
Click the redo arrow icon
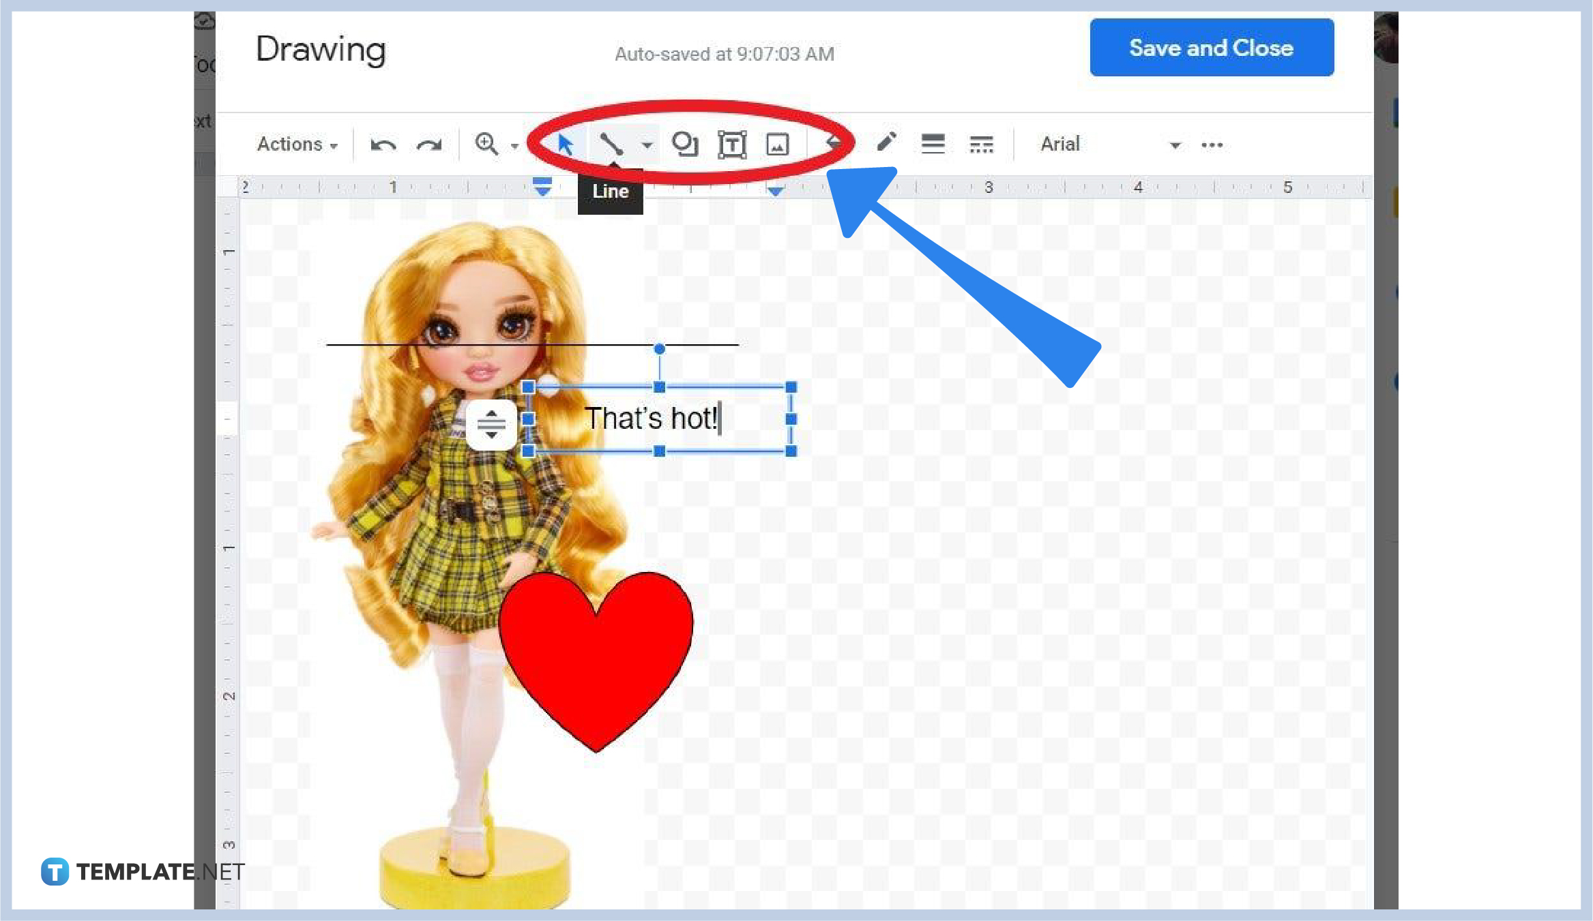430,144
